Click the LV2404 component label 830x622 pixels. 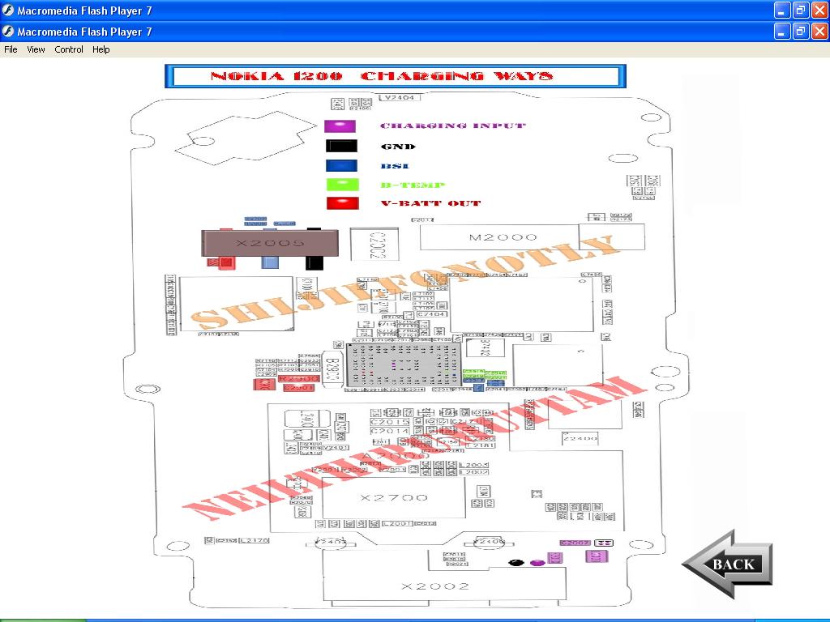coord(400,97)
